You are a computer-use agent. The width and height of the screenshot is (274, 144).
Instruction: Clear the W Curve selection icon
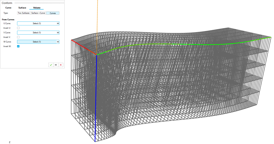[58, 42]
